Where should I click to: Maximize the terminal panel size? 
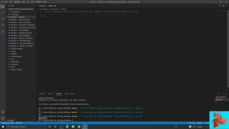coord(223,94)
